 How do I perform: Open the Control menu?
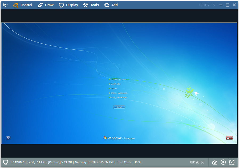(x=23, y=5)
